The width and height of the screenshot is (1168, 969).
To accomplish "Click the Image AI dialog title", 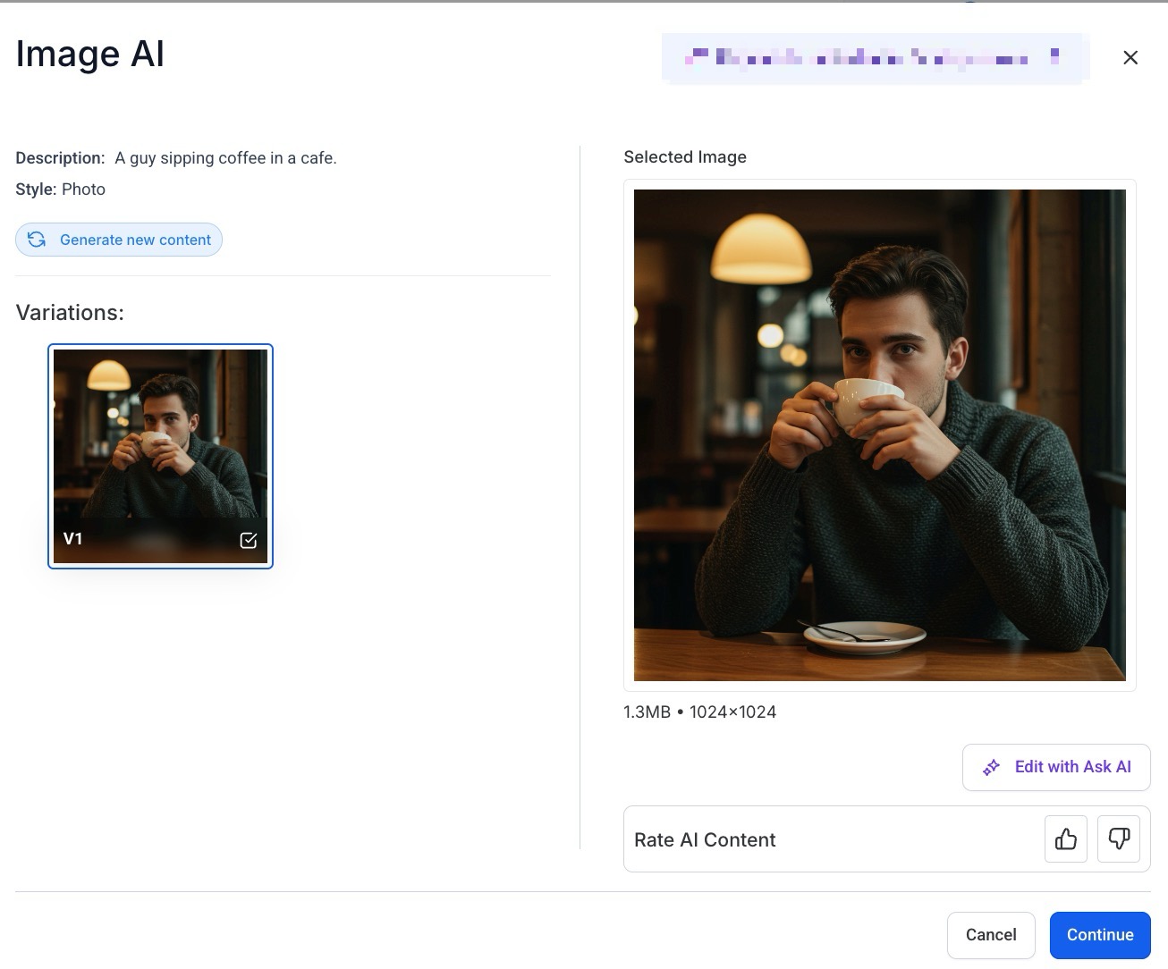I will [x=90, y=55].
